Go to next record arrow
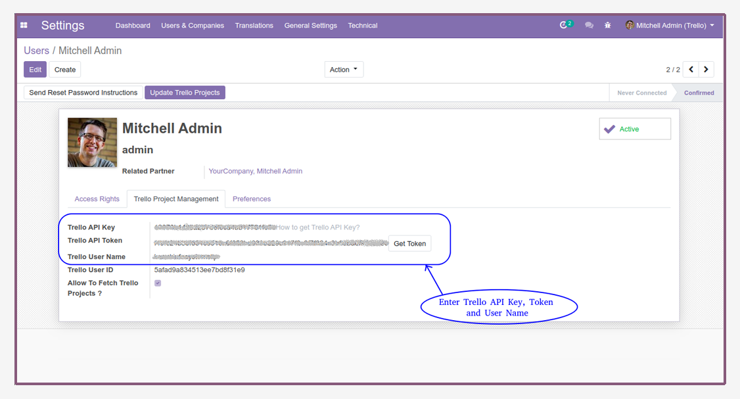 (x=706, y=70)
